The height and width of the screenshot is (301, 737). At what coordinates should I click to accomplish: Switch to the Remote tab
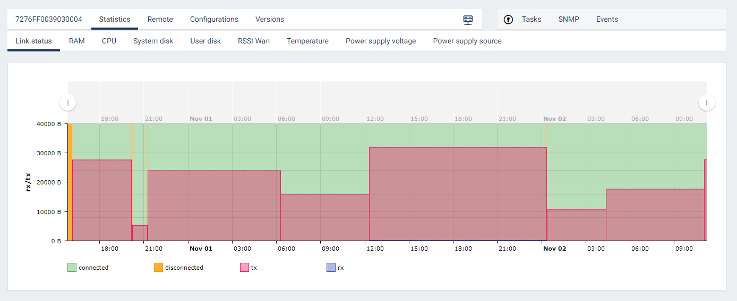[160, 20]
